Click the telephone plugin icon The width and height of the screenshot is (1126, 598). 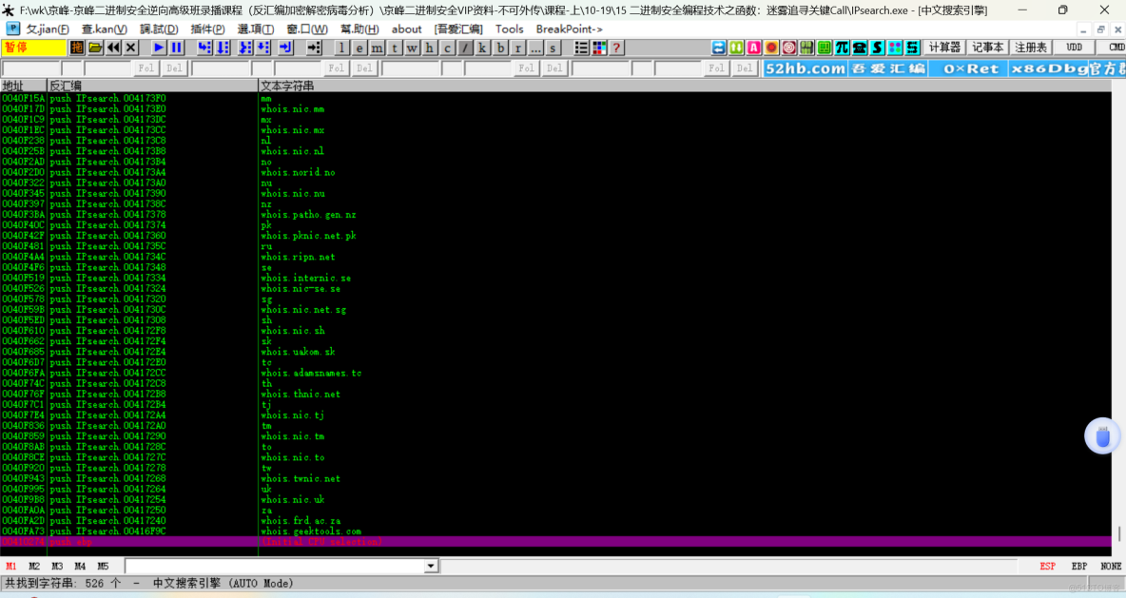tap(860, 48)
